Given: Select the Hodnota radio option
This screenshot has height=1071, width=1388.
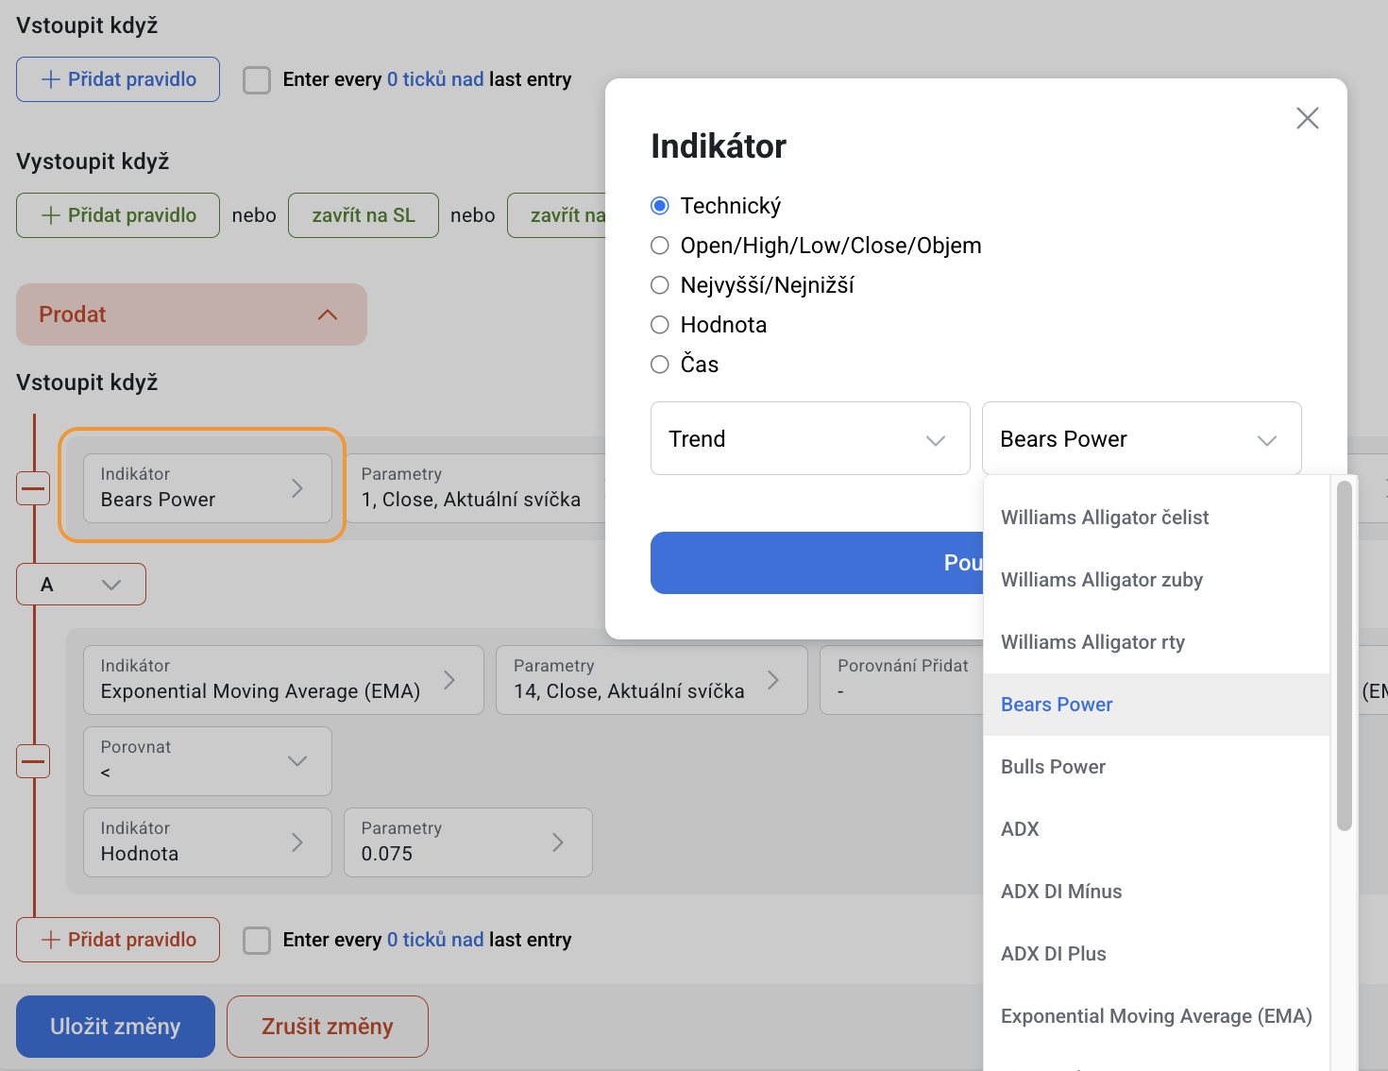Looking at the screenshot, I should click(660, 325).
